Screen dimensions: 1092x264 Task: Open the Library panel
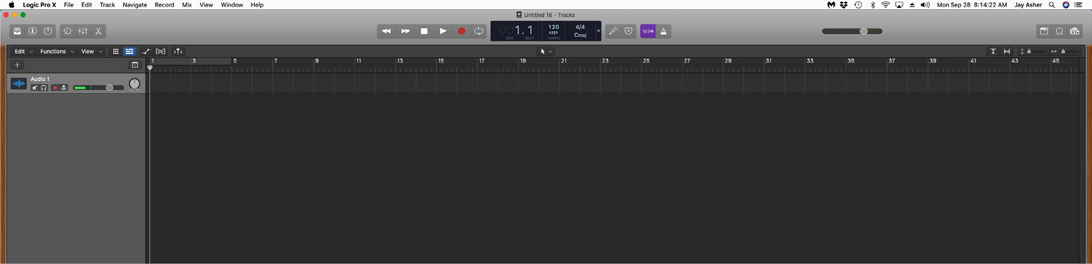tap(17, 31)
